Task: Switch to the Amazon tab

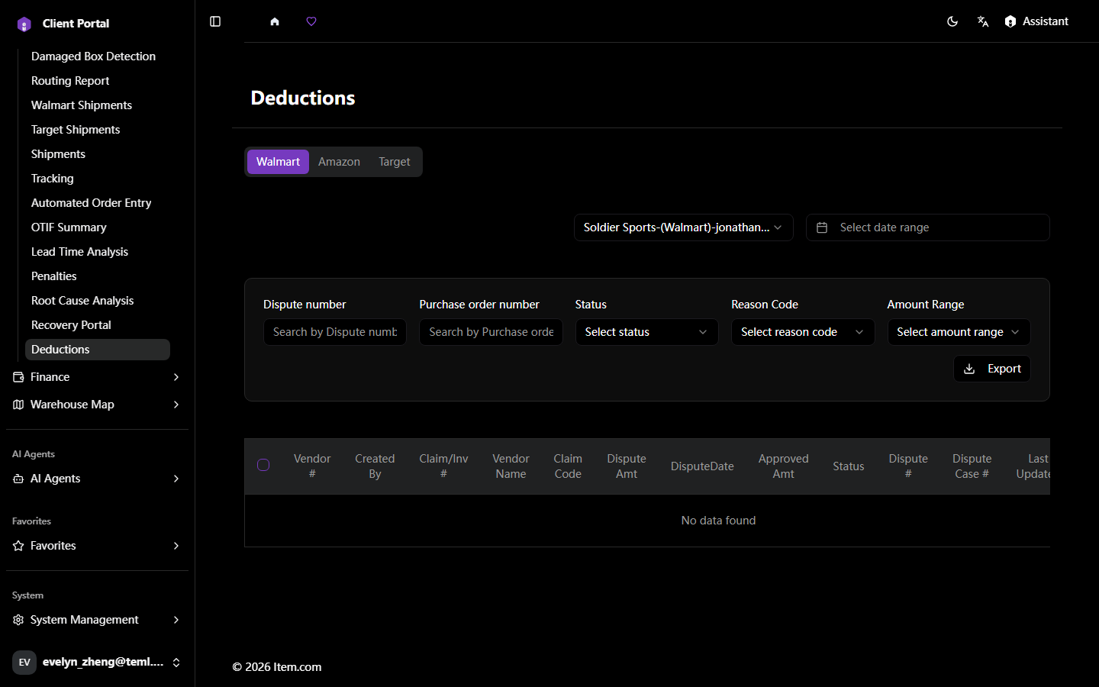Action: pos(339,162)
